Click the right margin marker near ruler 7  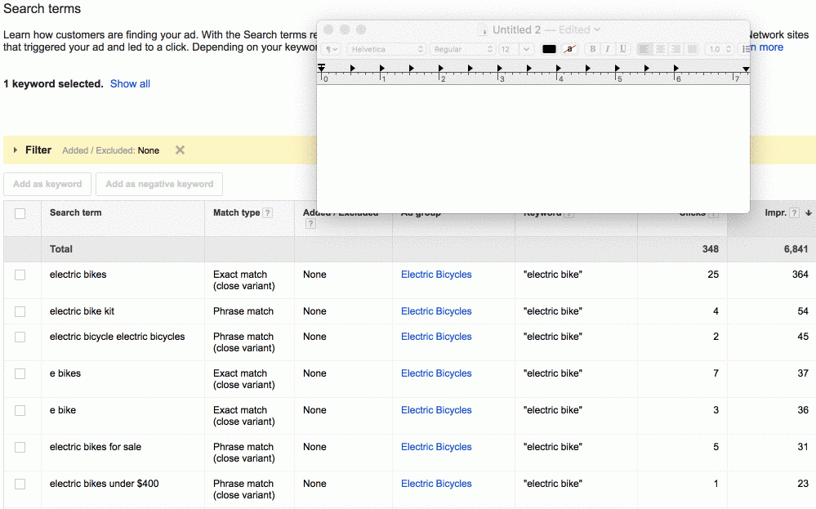746,69
